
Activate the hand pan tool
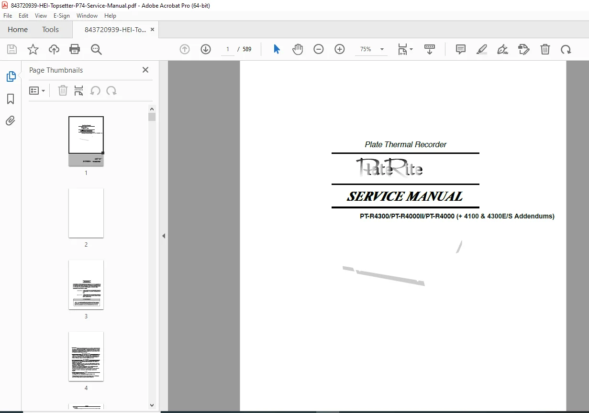pos(298,49)
